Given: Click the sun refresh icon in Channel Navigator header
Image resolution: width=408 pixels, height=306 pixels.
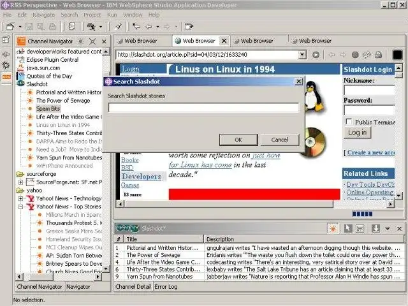Looking at the screenshot, I should tap(81, 41).
